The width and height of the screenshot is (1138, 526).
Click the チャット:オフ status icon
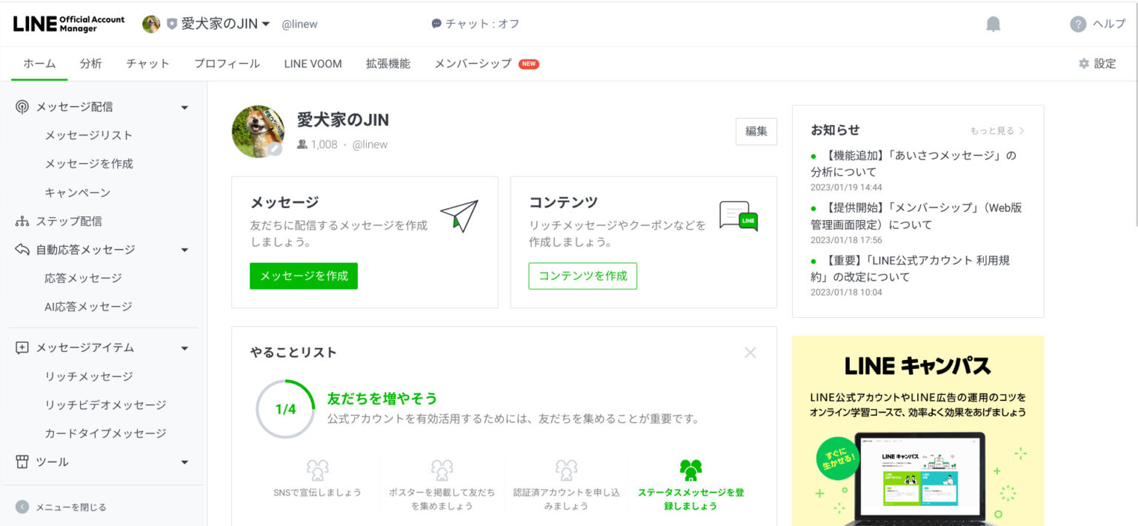point(437,23)
